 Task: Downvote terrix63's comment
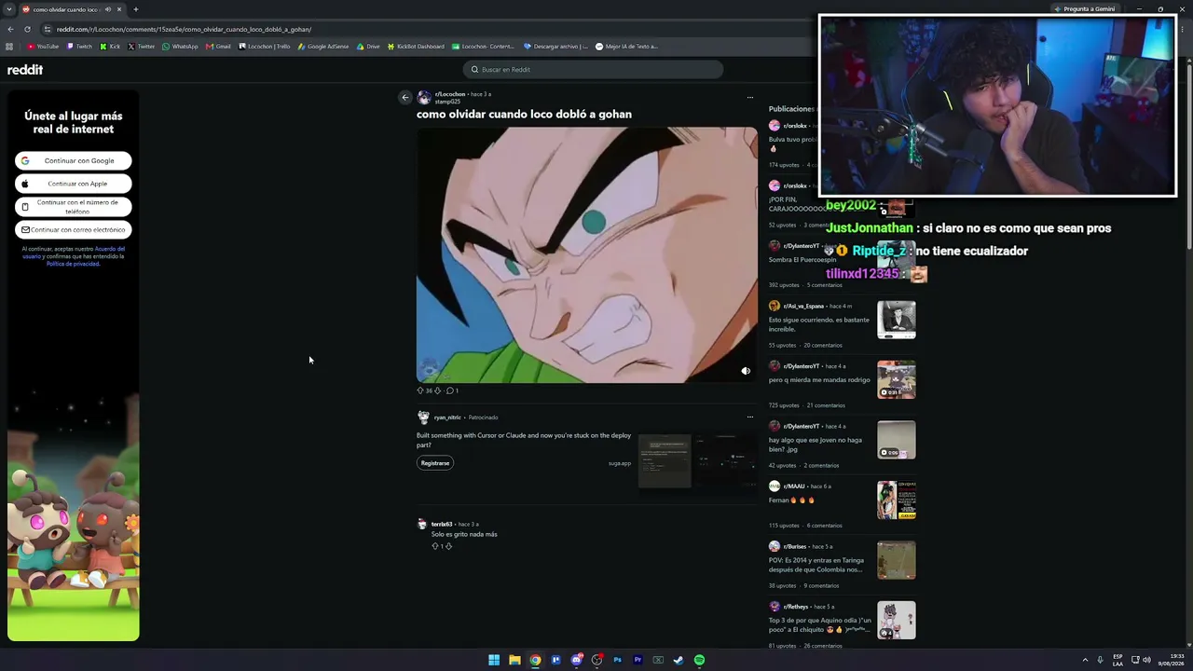(x=448, y=546)
